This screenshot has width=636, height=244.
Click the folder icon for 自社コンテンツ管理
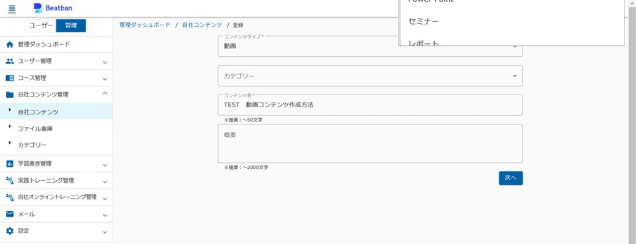click(x=10, y=95)
